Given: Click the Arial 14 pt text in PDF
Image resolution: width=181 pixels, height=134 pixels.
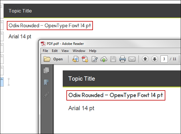Looking at the screenshot, I should [x=81, y=108].
